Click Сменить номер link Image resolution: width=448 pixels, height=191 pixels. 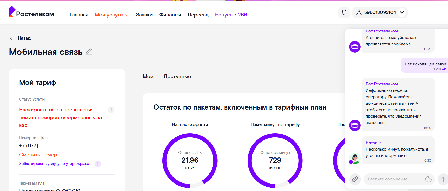click(38, 155)
